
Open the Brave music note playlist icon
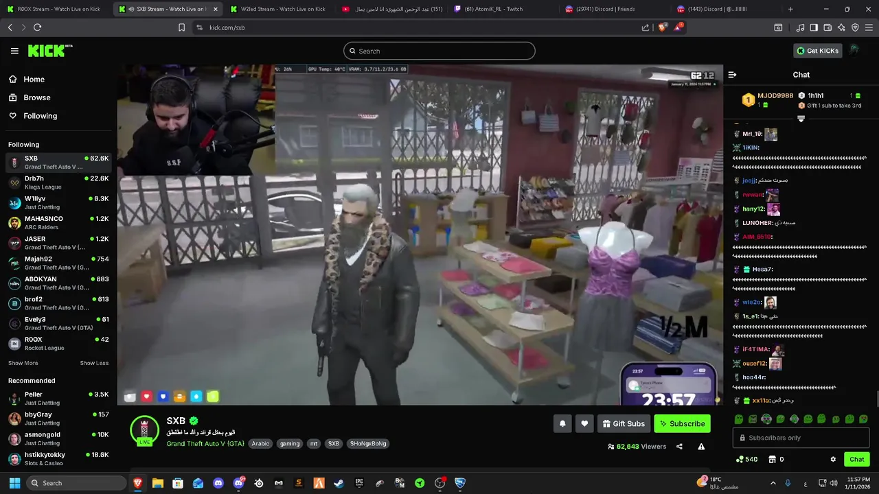(x=800, y=27)
